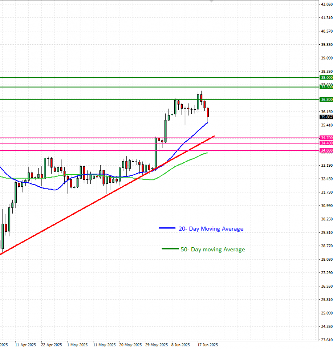
Task: Click the black 35.867 current price tag
Action: [x=326, y=117]
